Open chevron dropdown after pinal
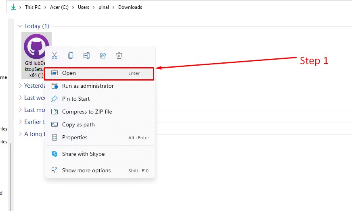This screenshot has width=352, height=211. click(113, 7)
